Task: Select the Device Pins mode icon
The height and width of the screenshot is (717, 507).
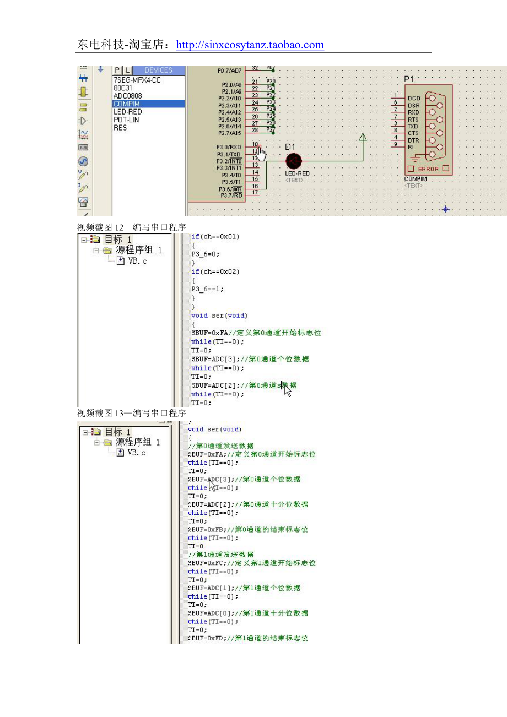Action: click(83, 120)
